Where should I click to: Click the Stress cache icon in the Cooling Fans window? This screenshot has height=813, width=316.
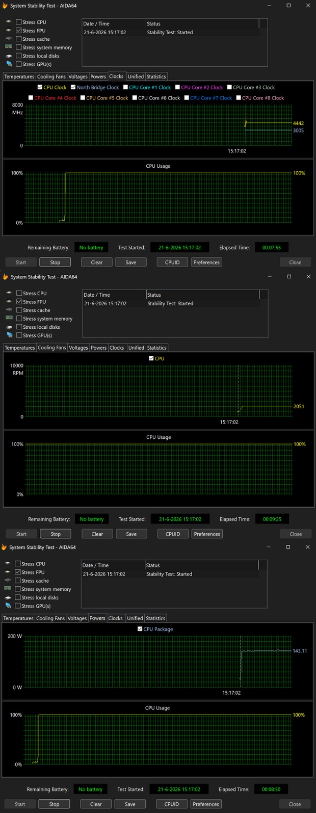tap(9, 310)
